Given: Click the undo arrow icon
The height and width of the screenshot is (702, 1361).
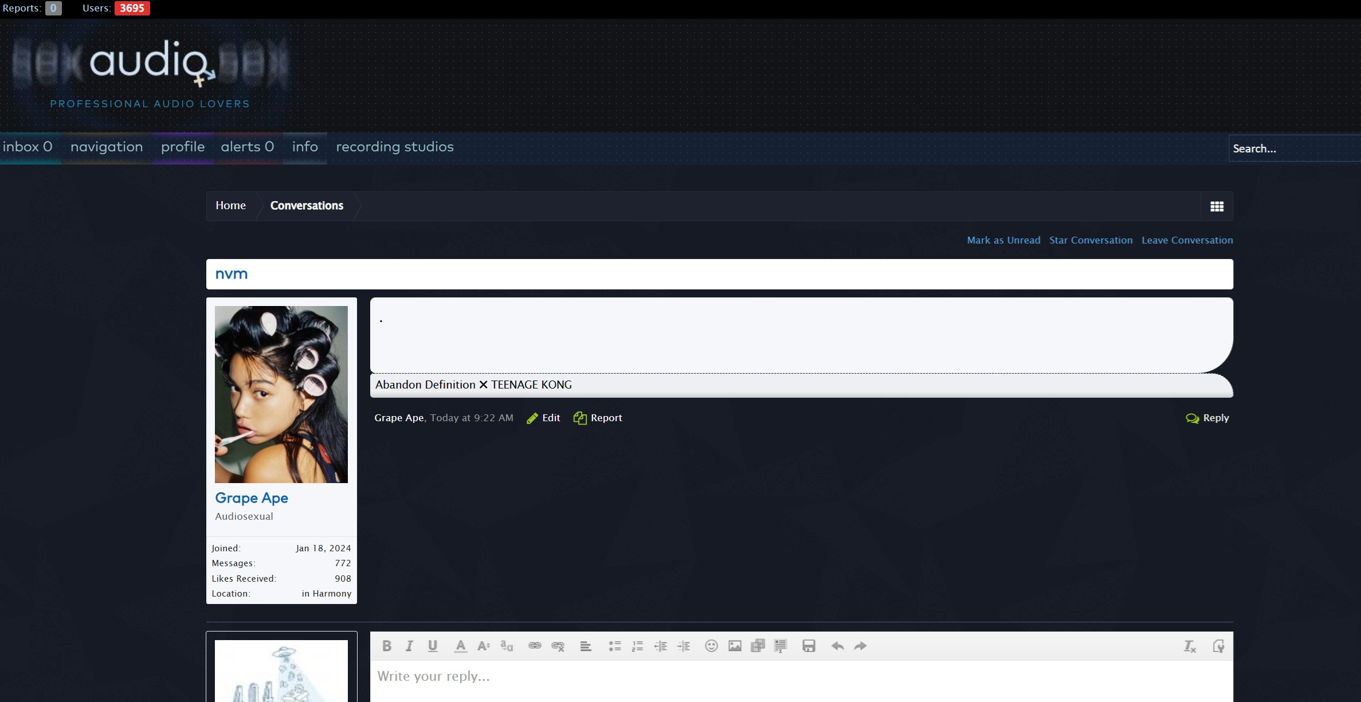Looking at the screenshot, I should [x=837, y=646].
